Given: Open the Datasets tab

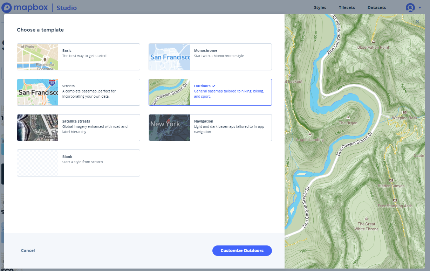Looking at the screenshot, I should [x=377, y=8].
